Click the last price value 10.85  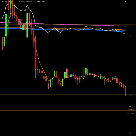130,107
